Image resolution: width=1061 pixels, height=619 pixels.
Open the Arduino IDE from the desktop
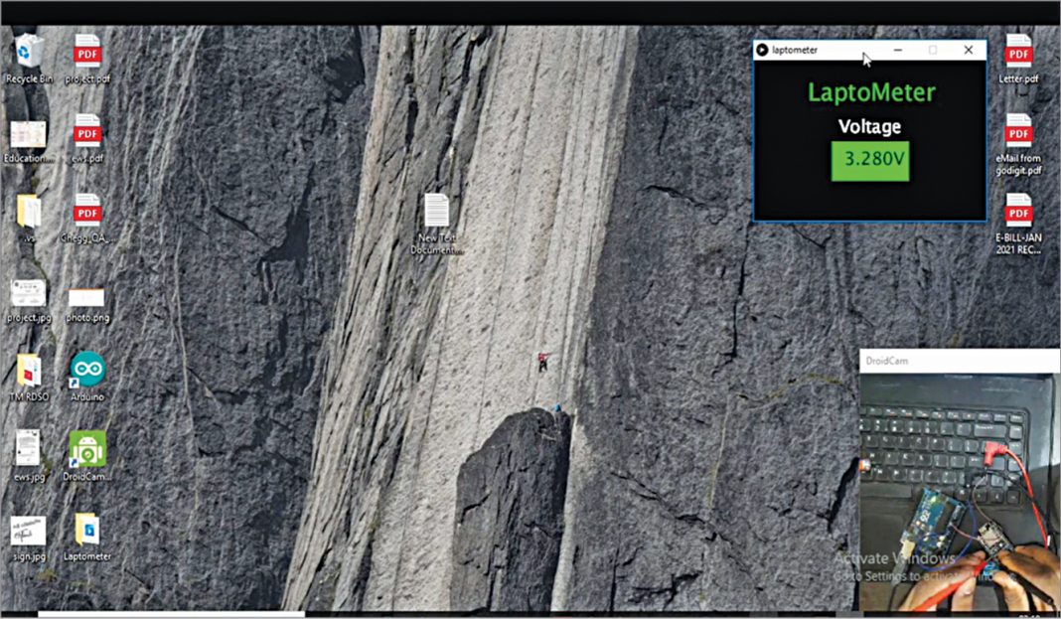tap(86, 373)
